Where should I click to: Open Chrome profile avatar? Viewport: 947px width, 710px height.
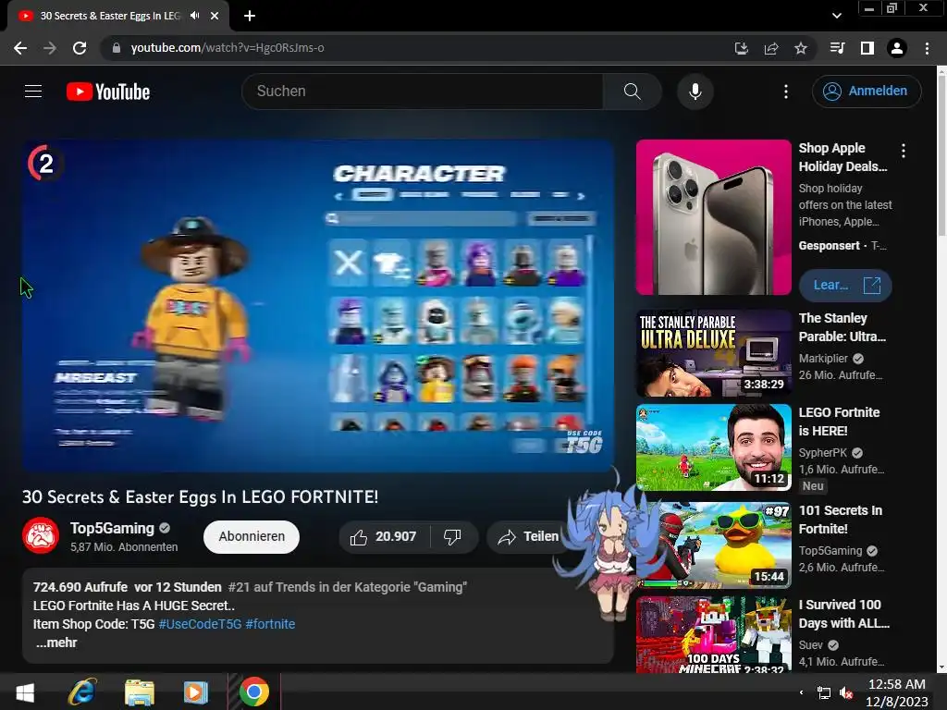click(x=897, y=48)
